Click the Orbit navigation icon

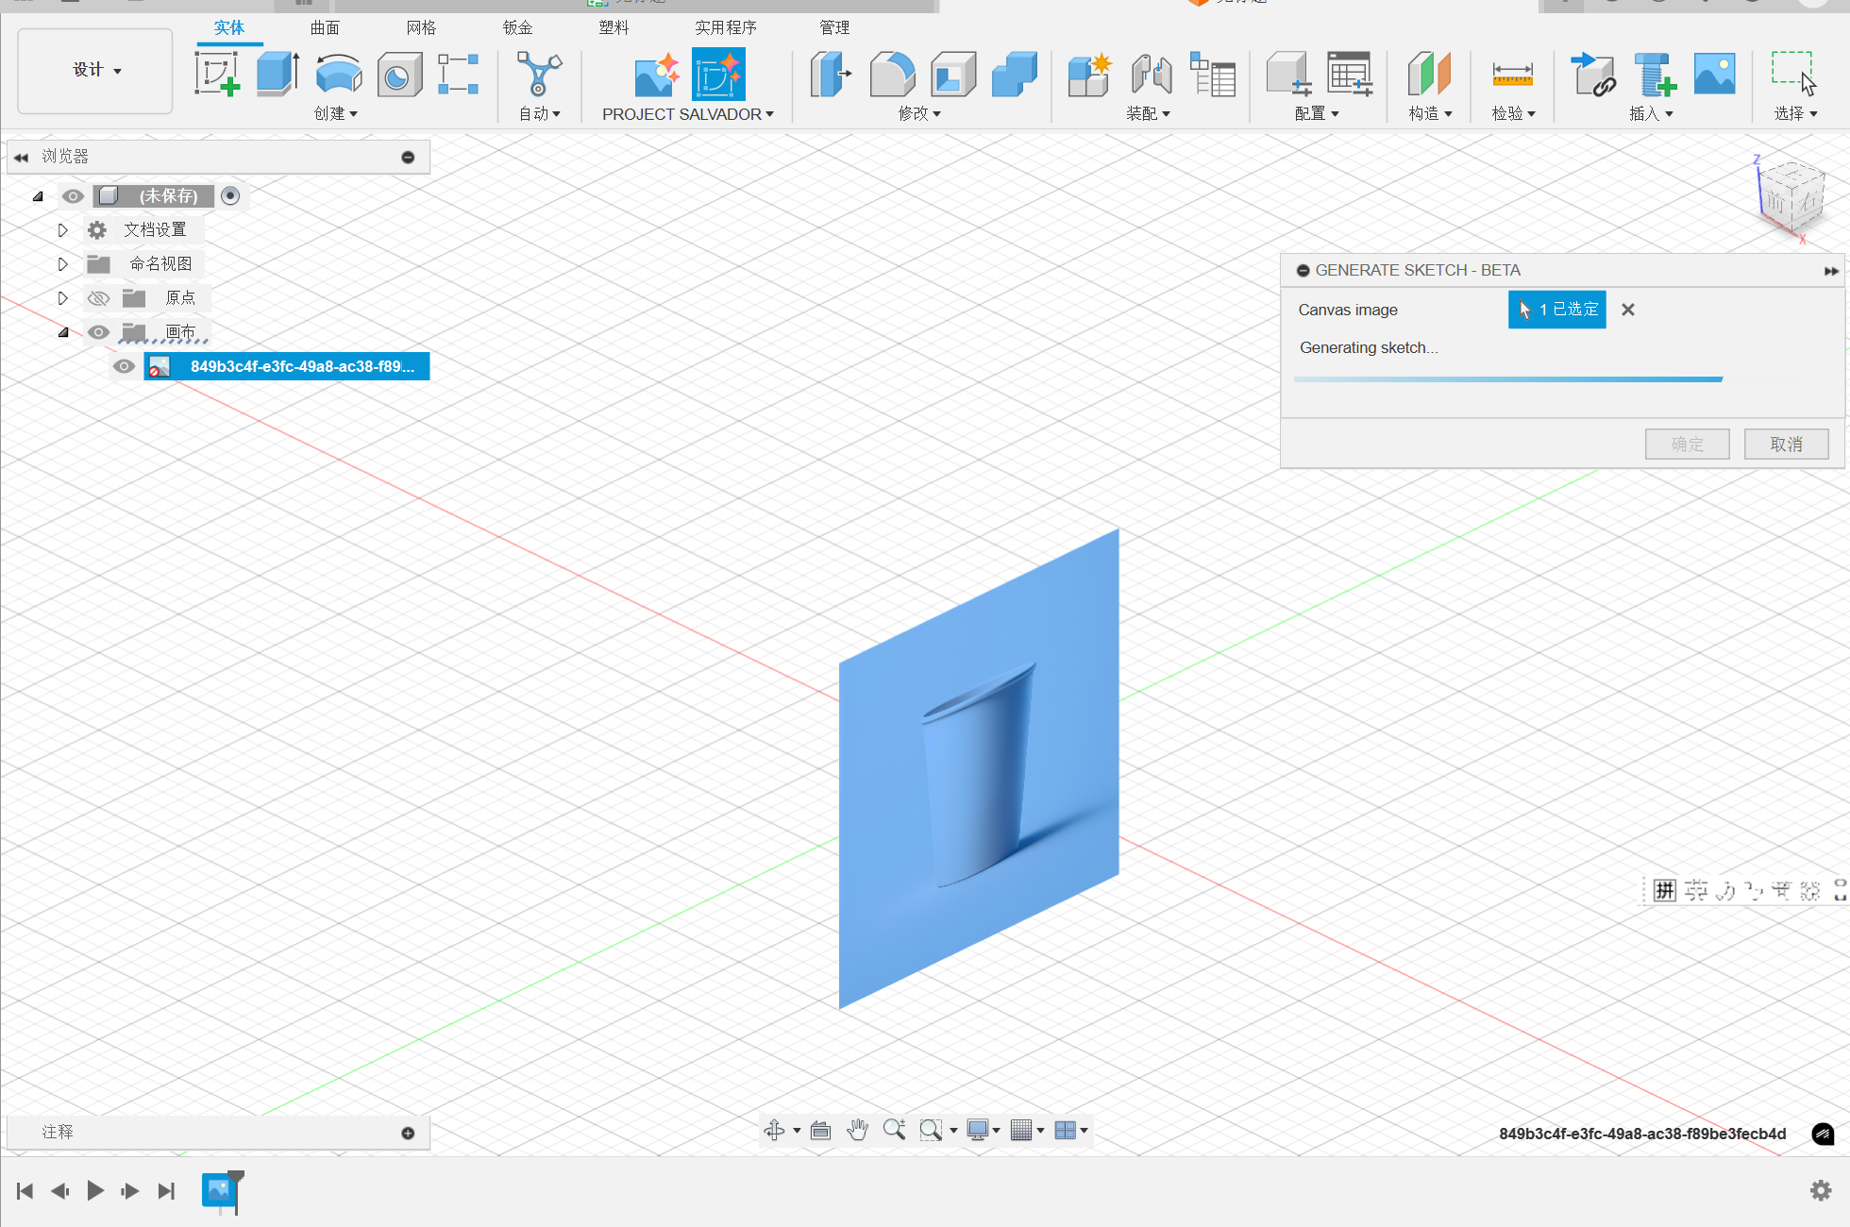pos(774,1130)
